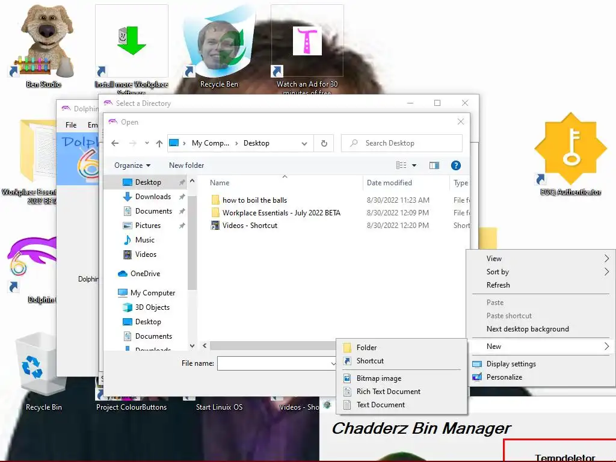Viewport: 616px width, 462px height.
Task: Click the horizontal scrollbar left arrow
Action: (205, 346)
